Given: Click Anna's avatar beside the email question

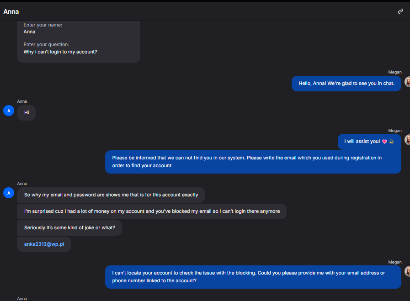Looking at the screenshot, I should coord(9,193).
